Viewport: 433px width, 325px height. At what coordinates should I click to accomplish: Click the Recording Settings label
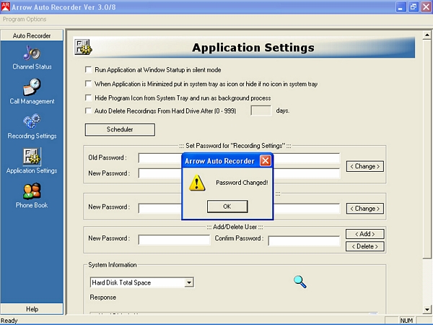(32, 136)
